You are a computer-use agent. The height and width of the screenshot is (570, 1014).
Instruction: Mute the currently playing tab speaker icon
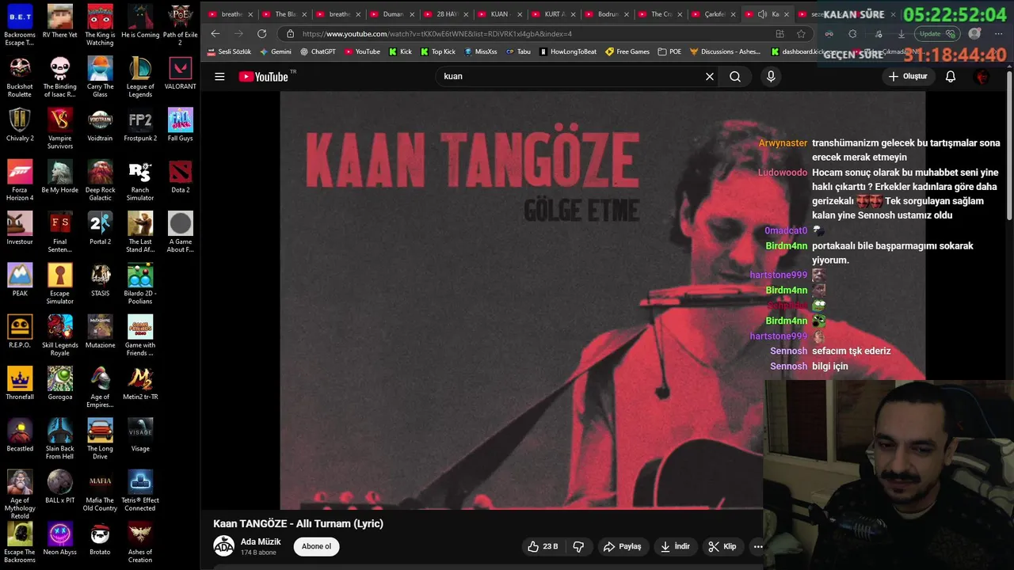pyautogui.click(x=762, y=14)
